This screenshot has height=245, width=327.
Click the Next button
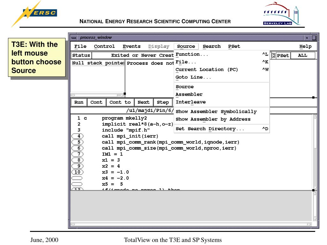coord(144,102)
